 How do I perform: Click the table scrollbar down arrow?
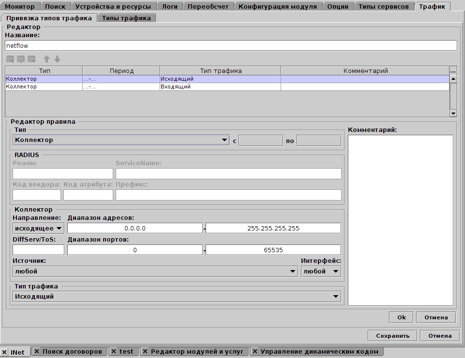[x=453, y=113]
